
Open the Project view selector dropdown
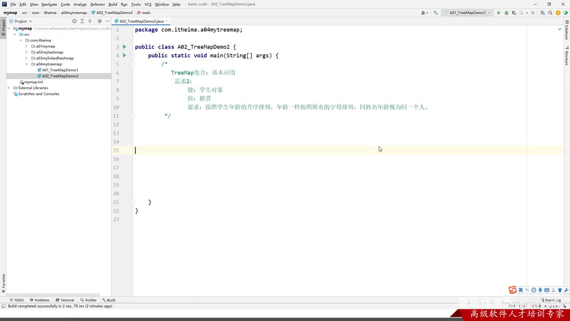[x=20, y=21]
